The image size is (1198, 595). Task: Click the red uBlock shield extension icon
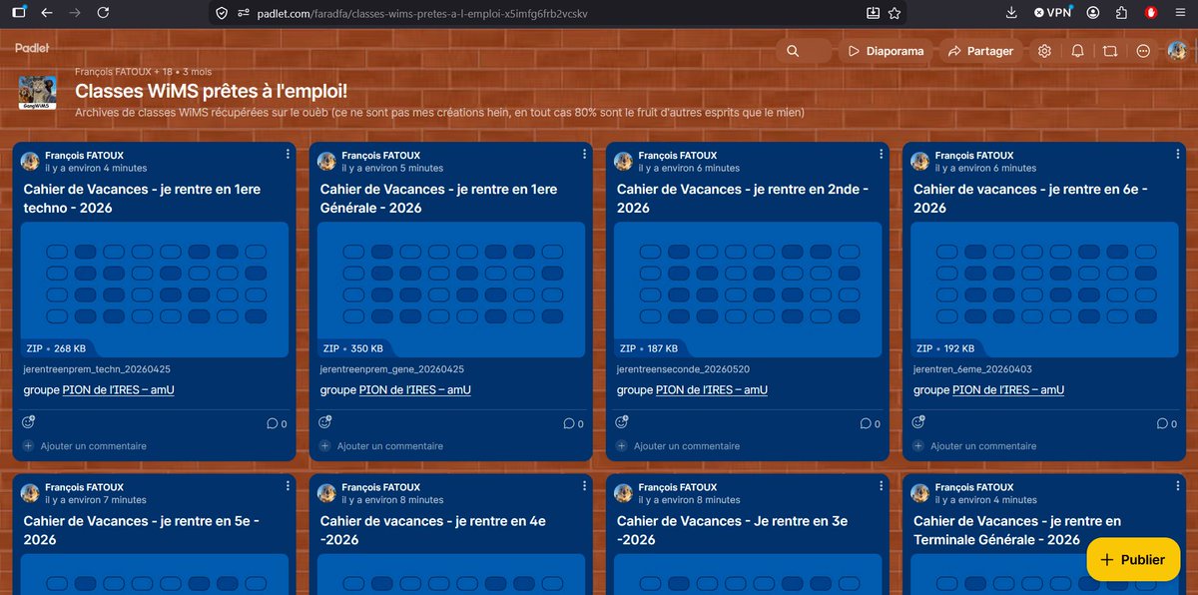pos(1151,13)
